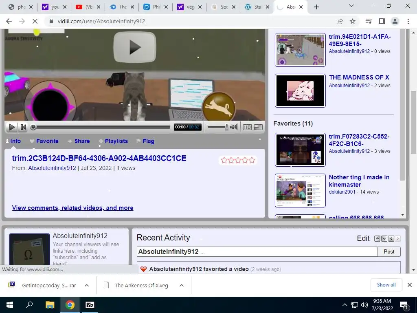Open the Favorite tab under the video
The height and width of the screenshot is (313, 417).
click(x=44, y=141)
